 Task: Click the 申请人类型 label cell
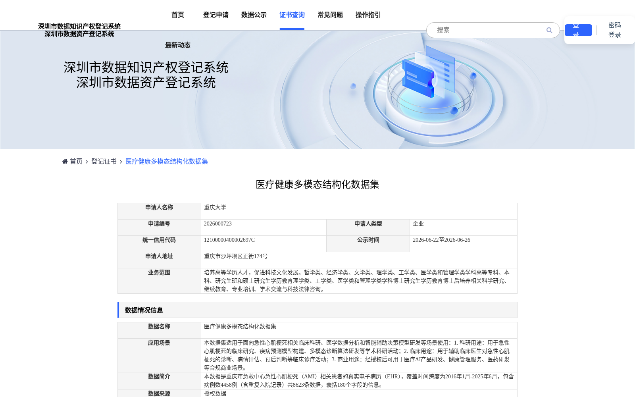[368, 227]
